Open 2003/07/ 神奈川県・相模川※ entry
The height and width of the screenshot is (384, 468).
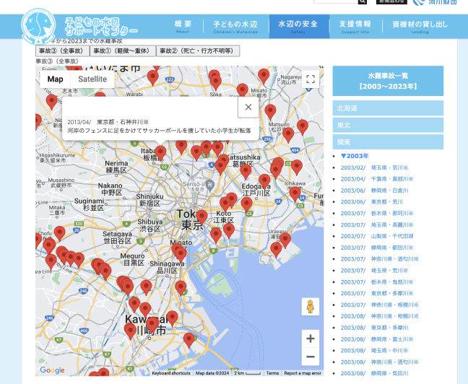pyautogui.click(x=380, y=305)
